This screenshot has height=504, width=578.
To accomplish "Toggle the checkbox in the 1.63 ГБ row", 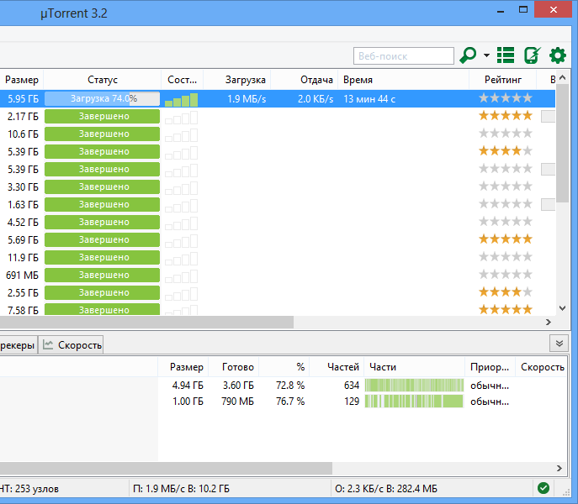I will click(548, 204).
